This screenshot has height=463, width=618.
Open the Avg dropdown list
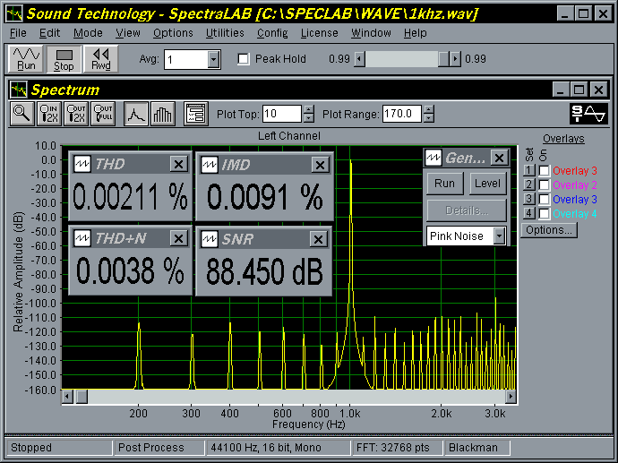[213, 59]
